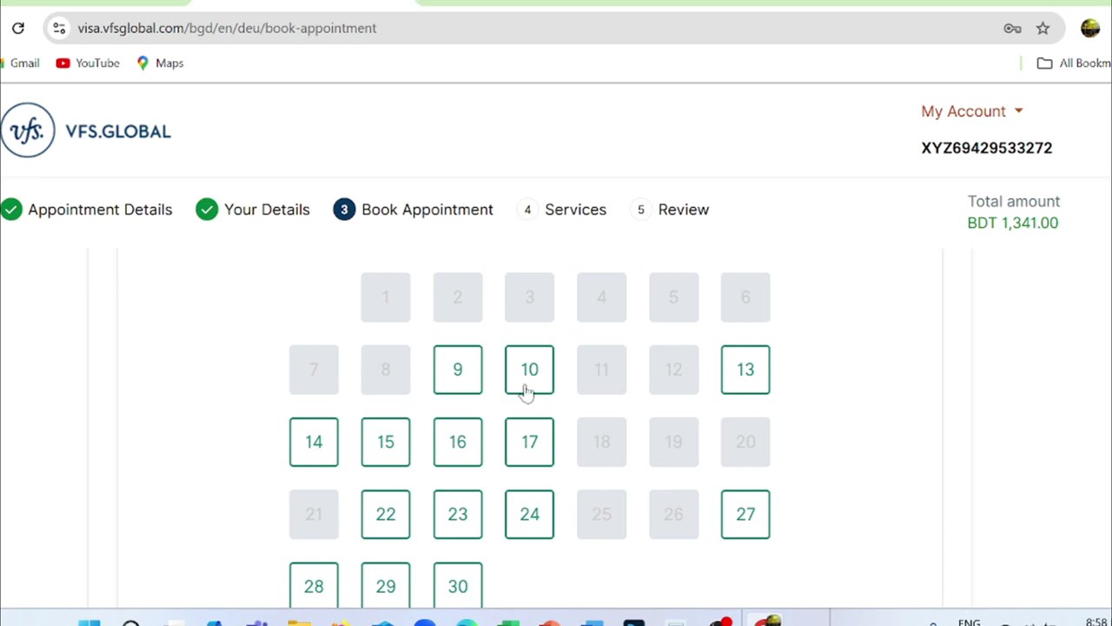Image resolution: width=1112 pixels, height=626 pixels.
Task: Reload the page with the refresh icon
Action: coord(18,28)
